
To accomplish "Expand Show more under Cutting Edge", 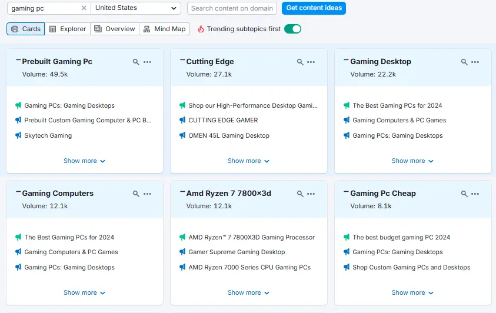I will click(248, 161).
